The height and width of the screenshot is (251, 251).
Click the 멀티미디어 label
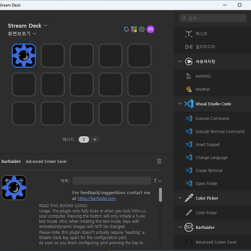coord(205,47)
